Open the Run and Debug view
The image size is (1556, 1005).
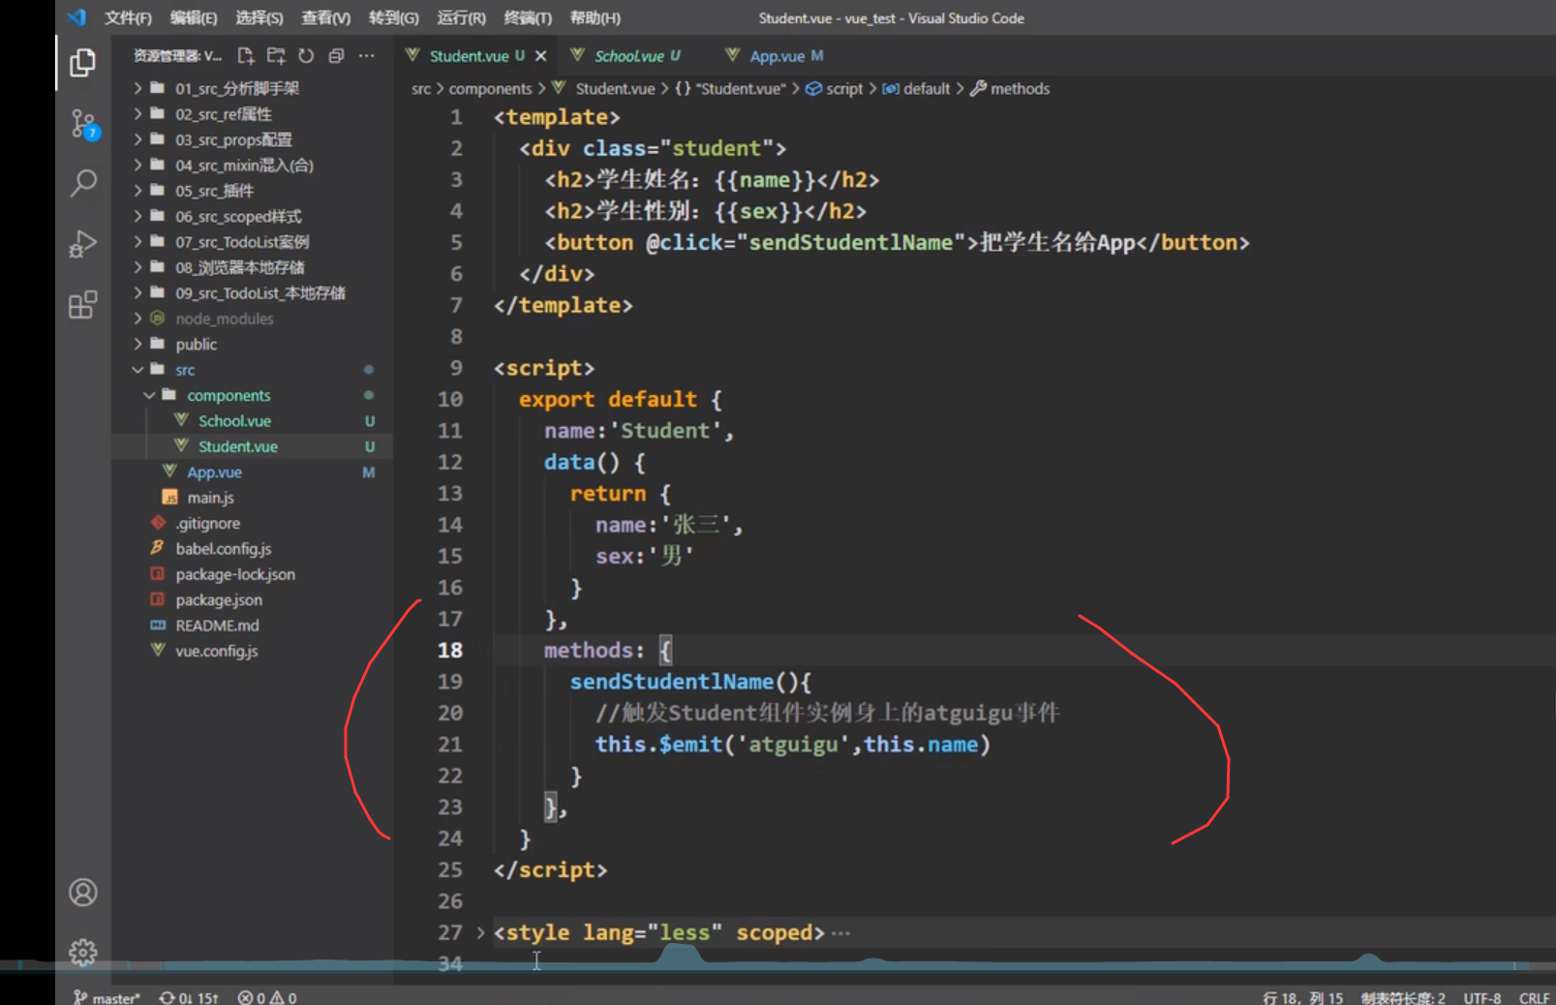[x=83, y=243]
